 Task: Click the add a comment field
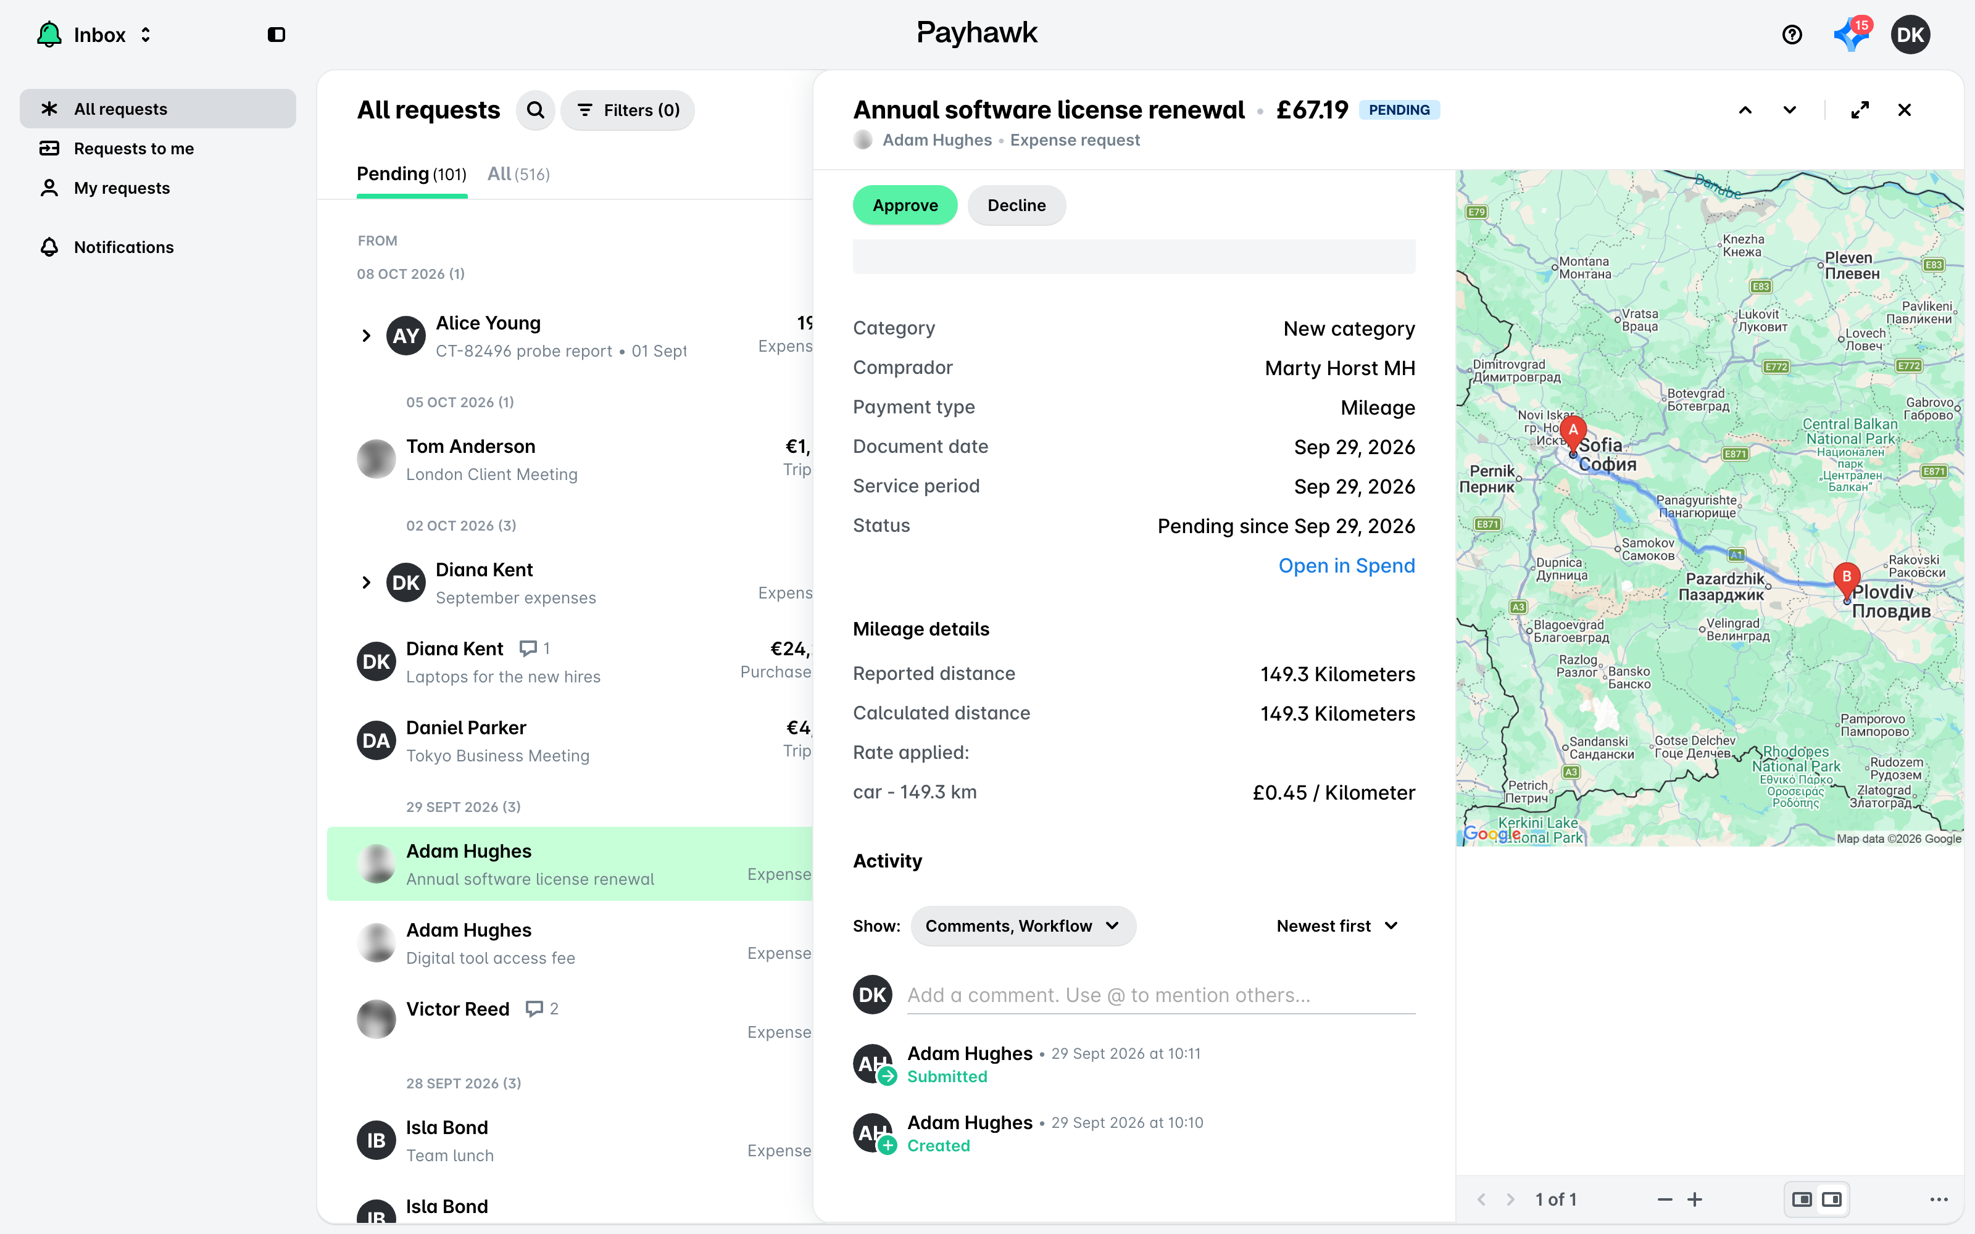1162,996
